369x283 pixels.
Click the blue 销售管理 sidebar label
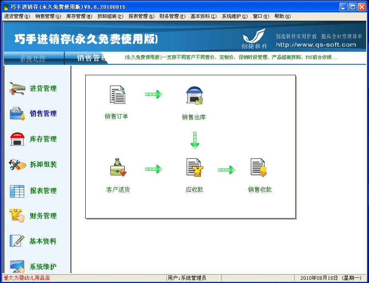pos(43,113)
